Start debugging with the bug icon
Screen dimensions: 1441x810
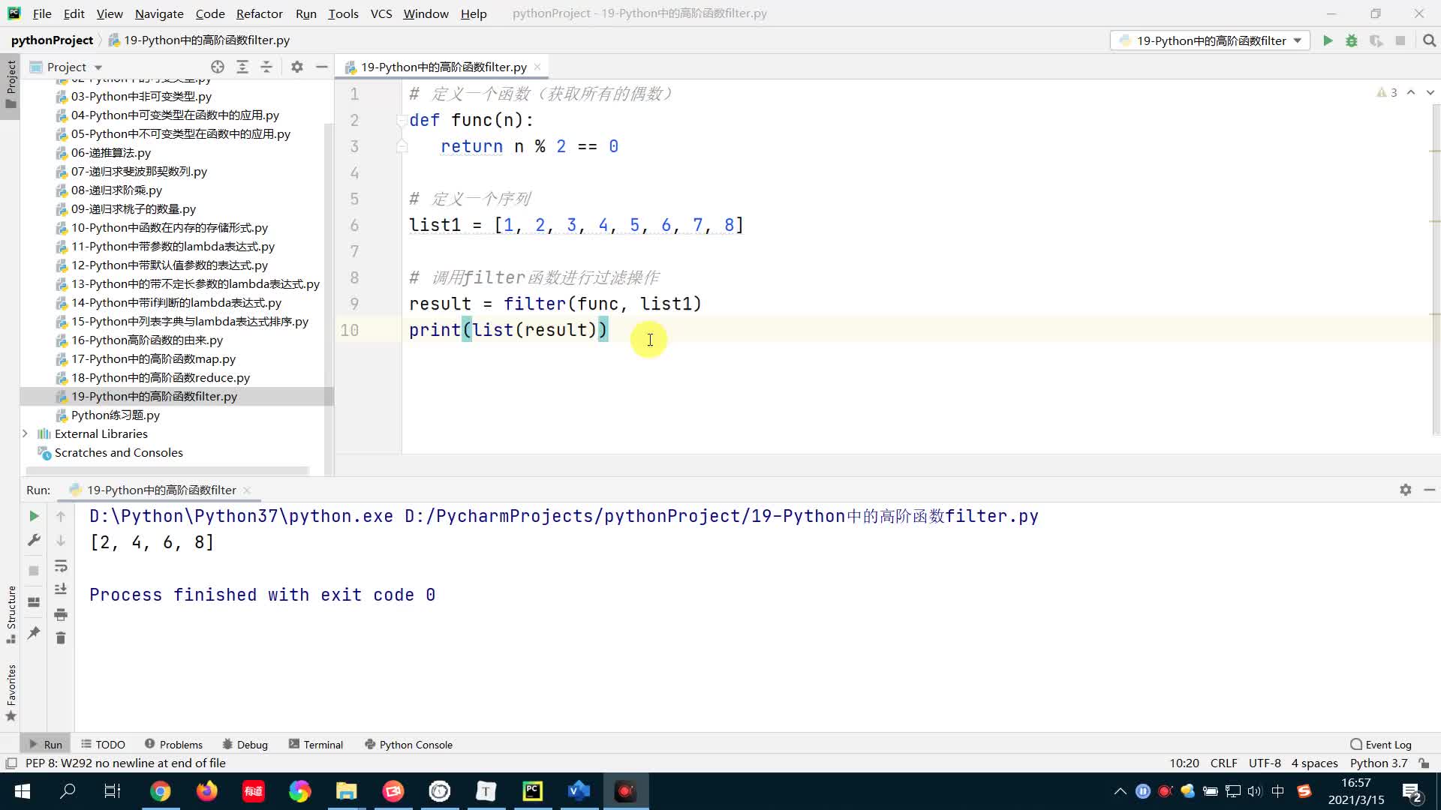(1352, 40)
